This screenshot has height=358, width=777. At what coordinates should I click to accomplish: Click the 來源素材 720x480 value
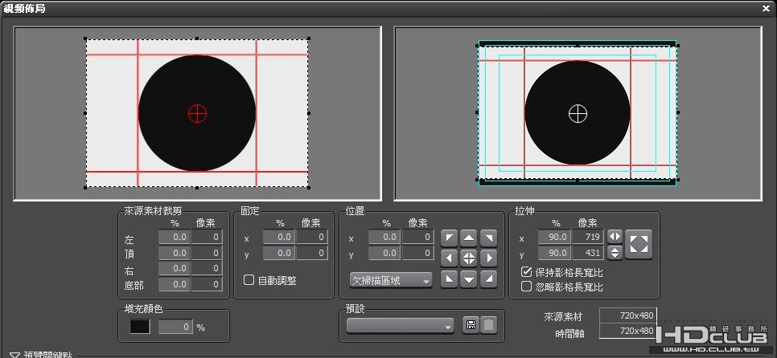(628, 315)
